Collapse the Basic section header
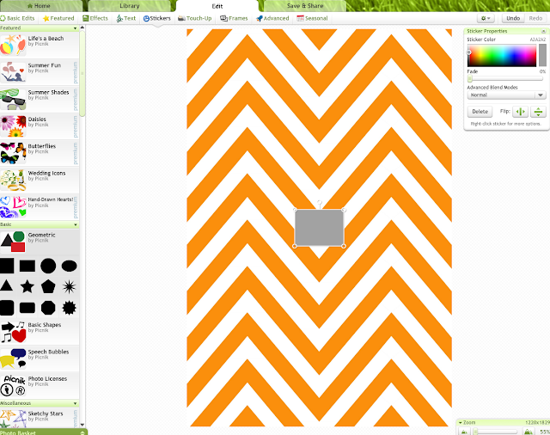Viewport: 550px width, 435px height. [x=40, y=224]
